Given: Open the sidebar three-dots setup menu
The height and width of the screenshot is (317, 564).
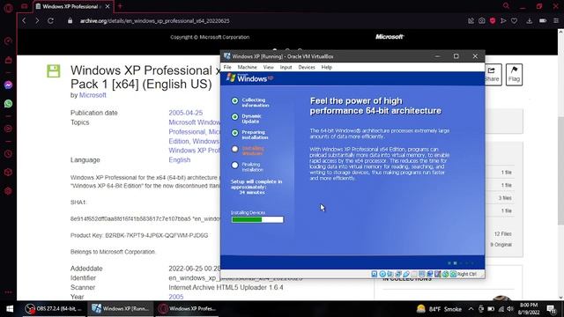Looking at the screenshot, I should click(x=8, y=292).
